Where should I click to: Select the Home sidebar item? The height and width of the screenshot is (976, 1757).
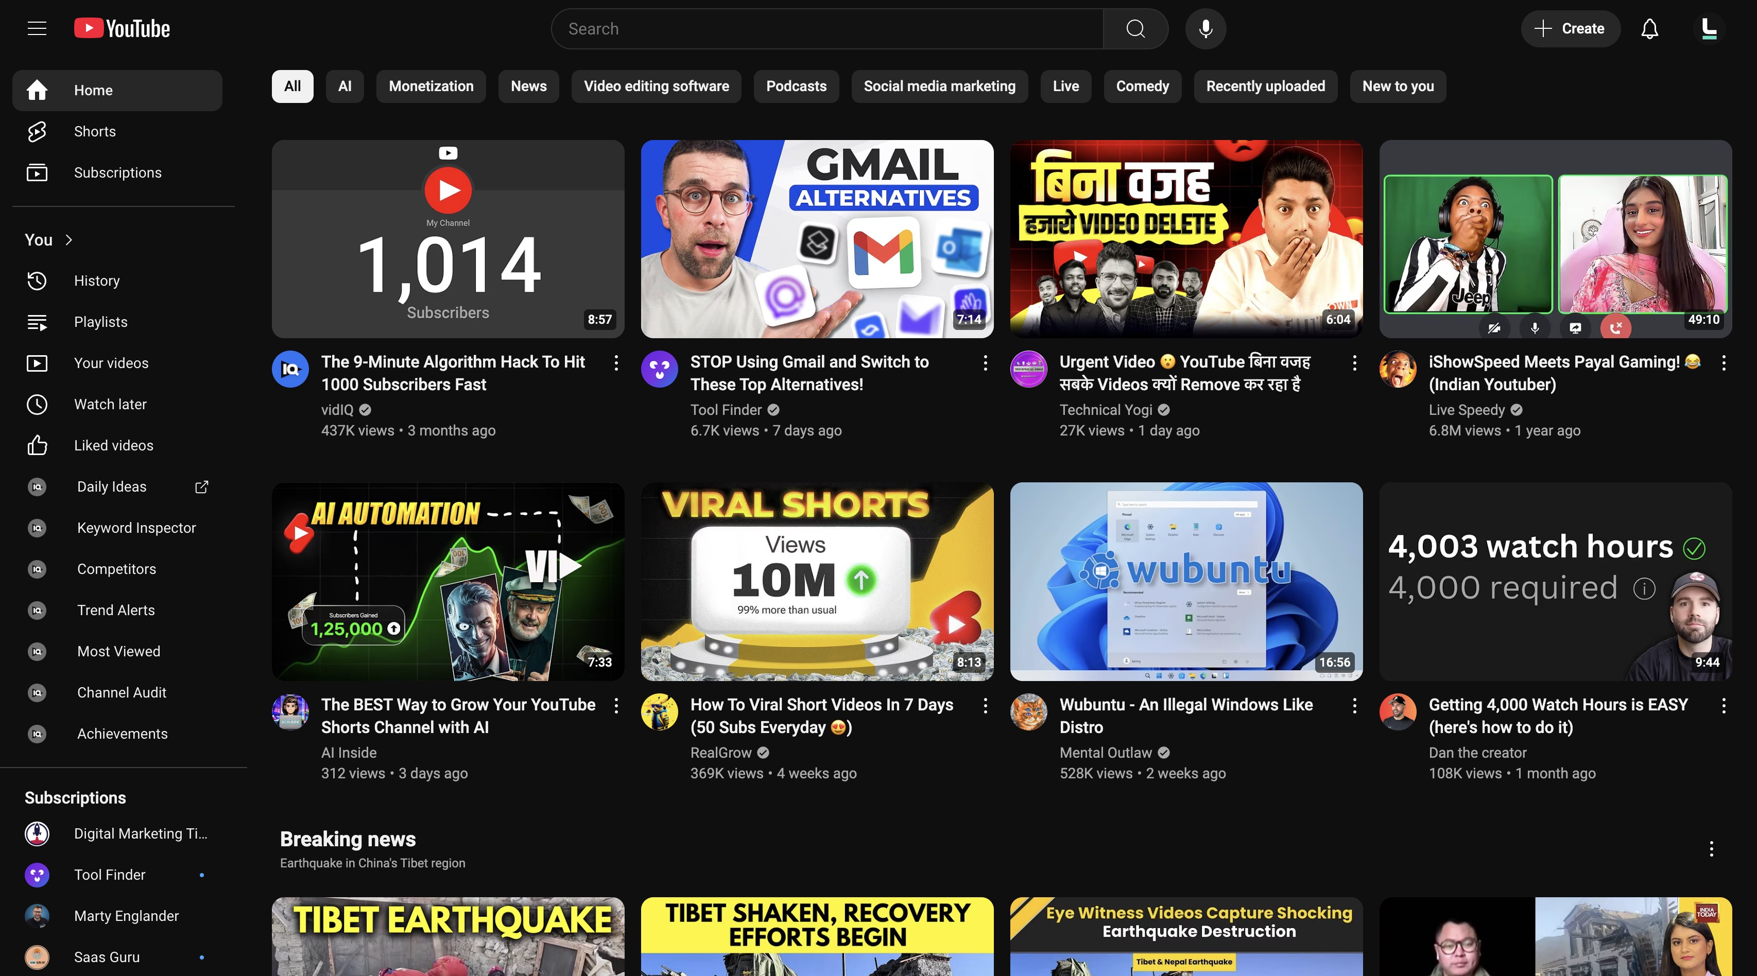[x=117, y=91]
